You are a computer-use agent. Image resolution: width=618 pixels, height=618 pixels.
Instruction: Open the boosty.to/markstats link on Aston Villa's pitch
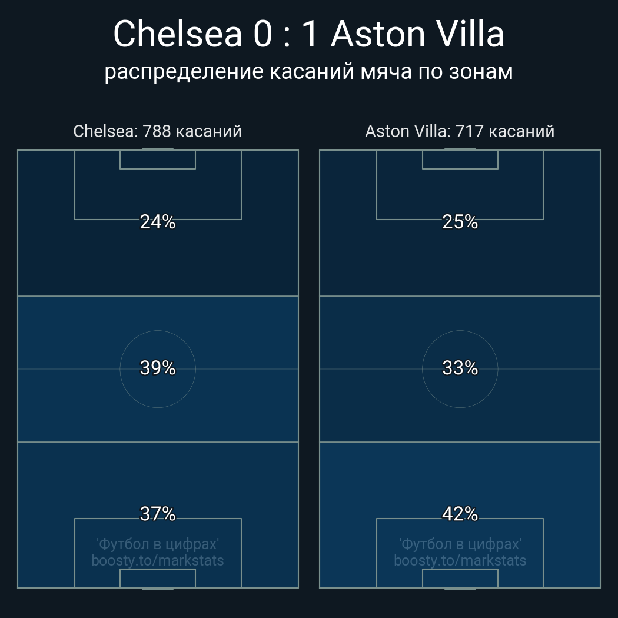tap(460, 560)
